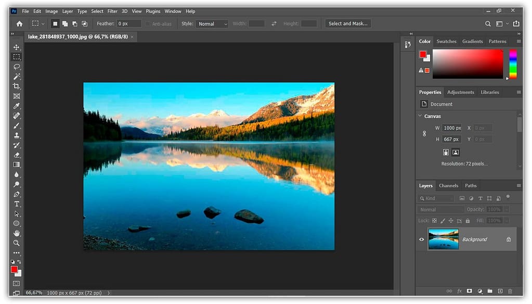The width and height of the screenshot is (532, 304).
Task: Collapse the Canvas section in Properties
Action: [x=420, y=116]
